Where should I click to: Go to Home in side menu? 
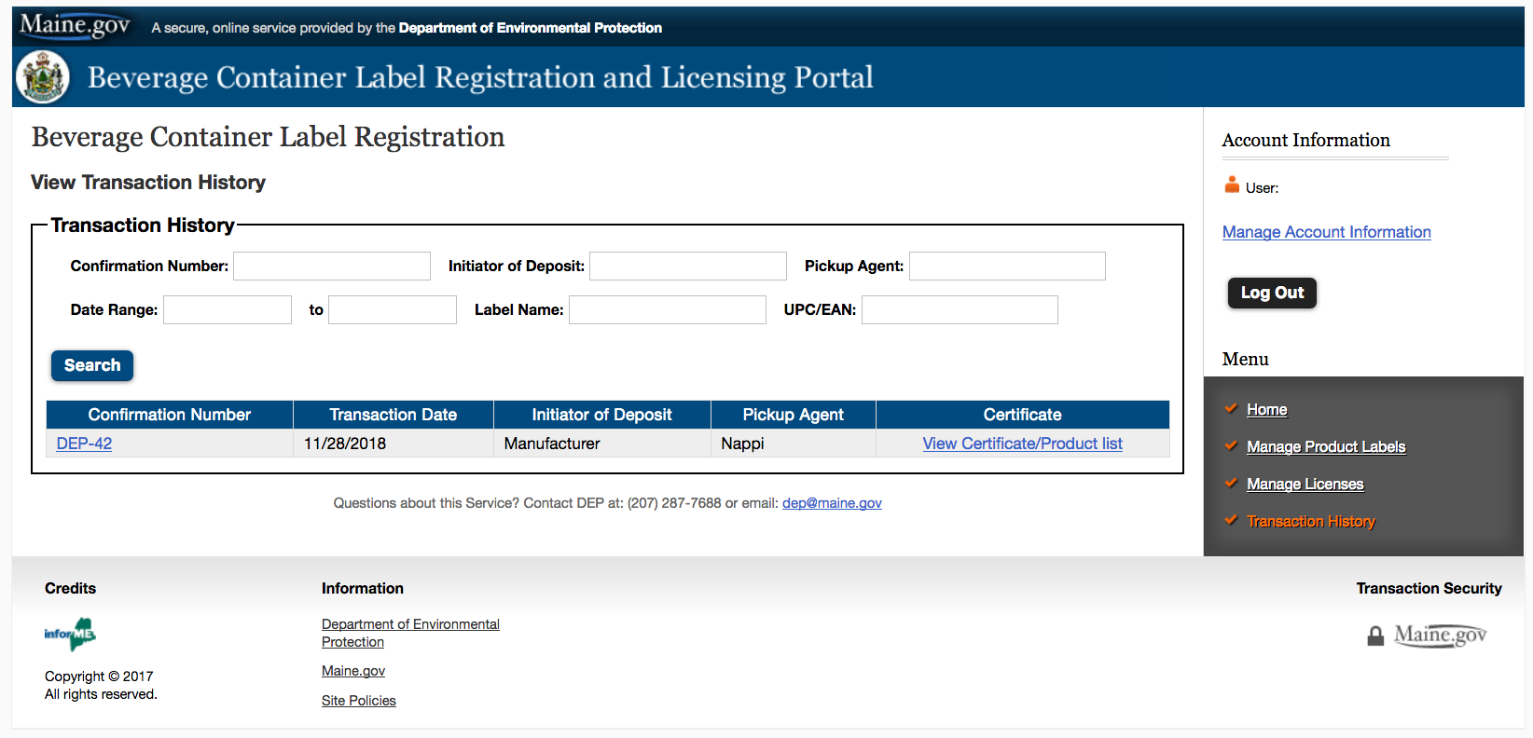click(1266, 409)
